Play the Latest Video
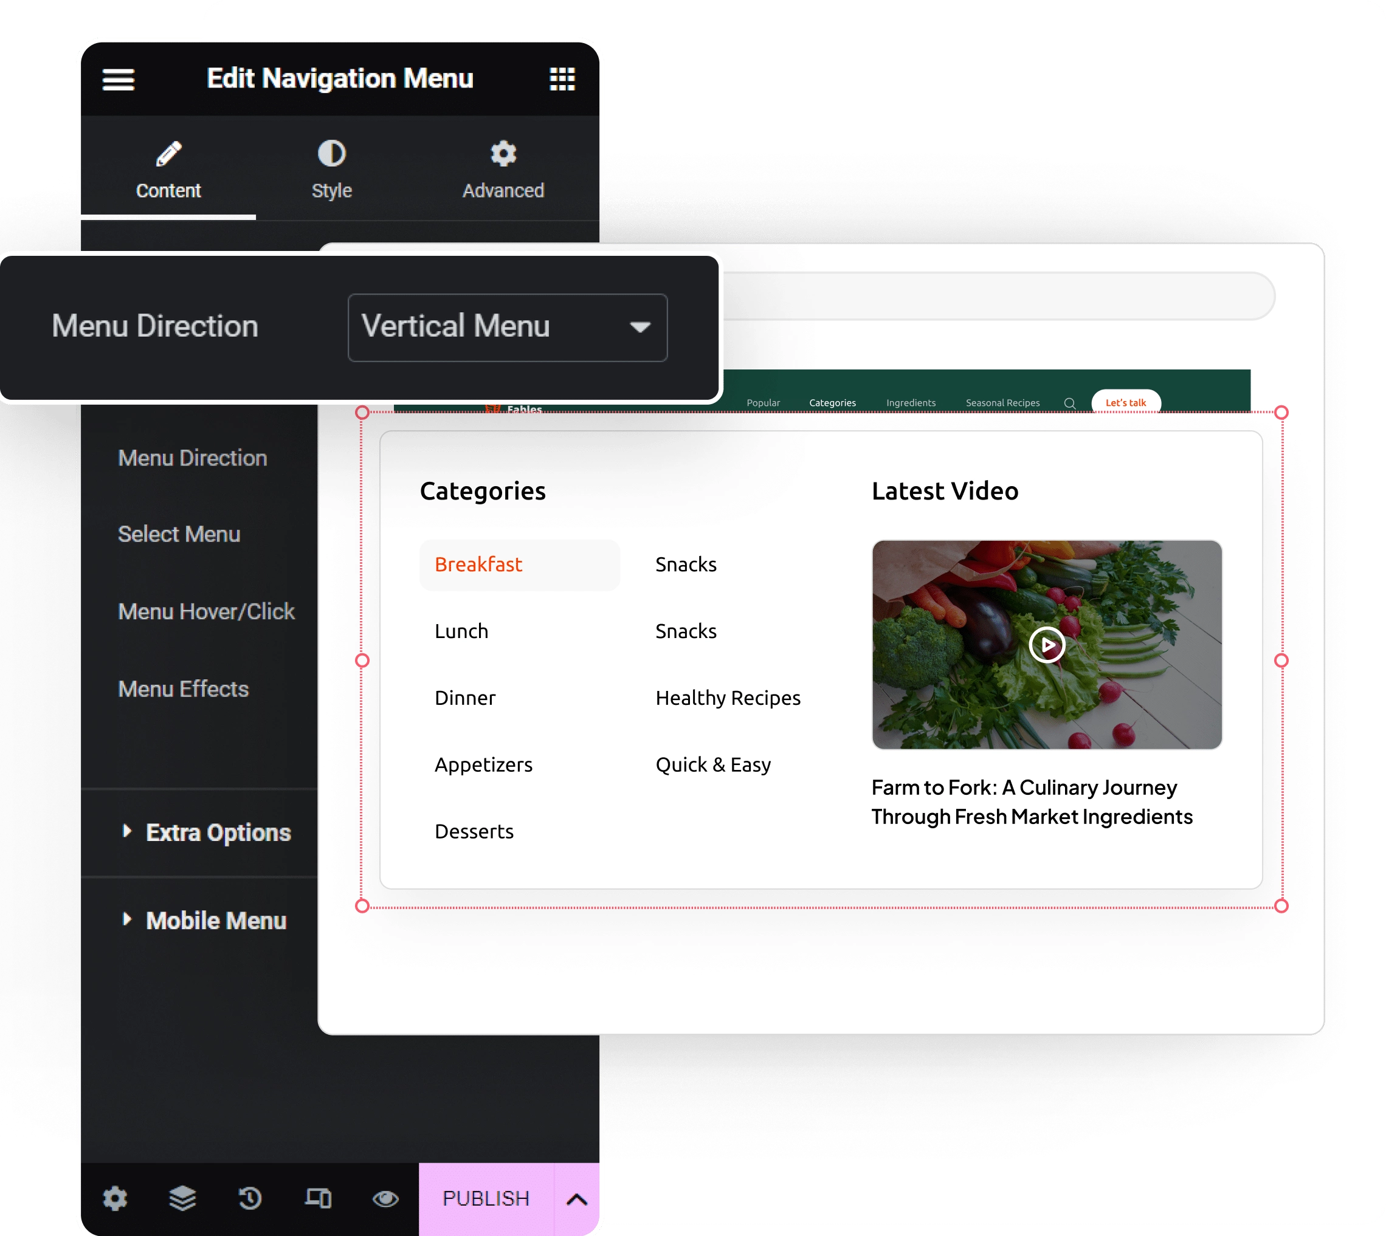This screenshot has height=1236, width=1386. (x=1046, y=645)
